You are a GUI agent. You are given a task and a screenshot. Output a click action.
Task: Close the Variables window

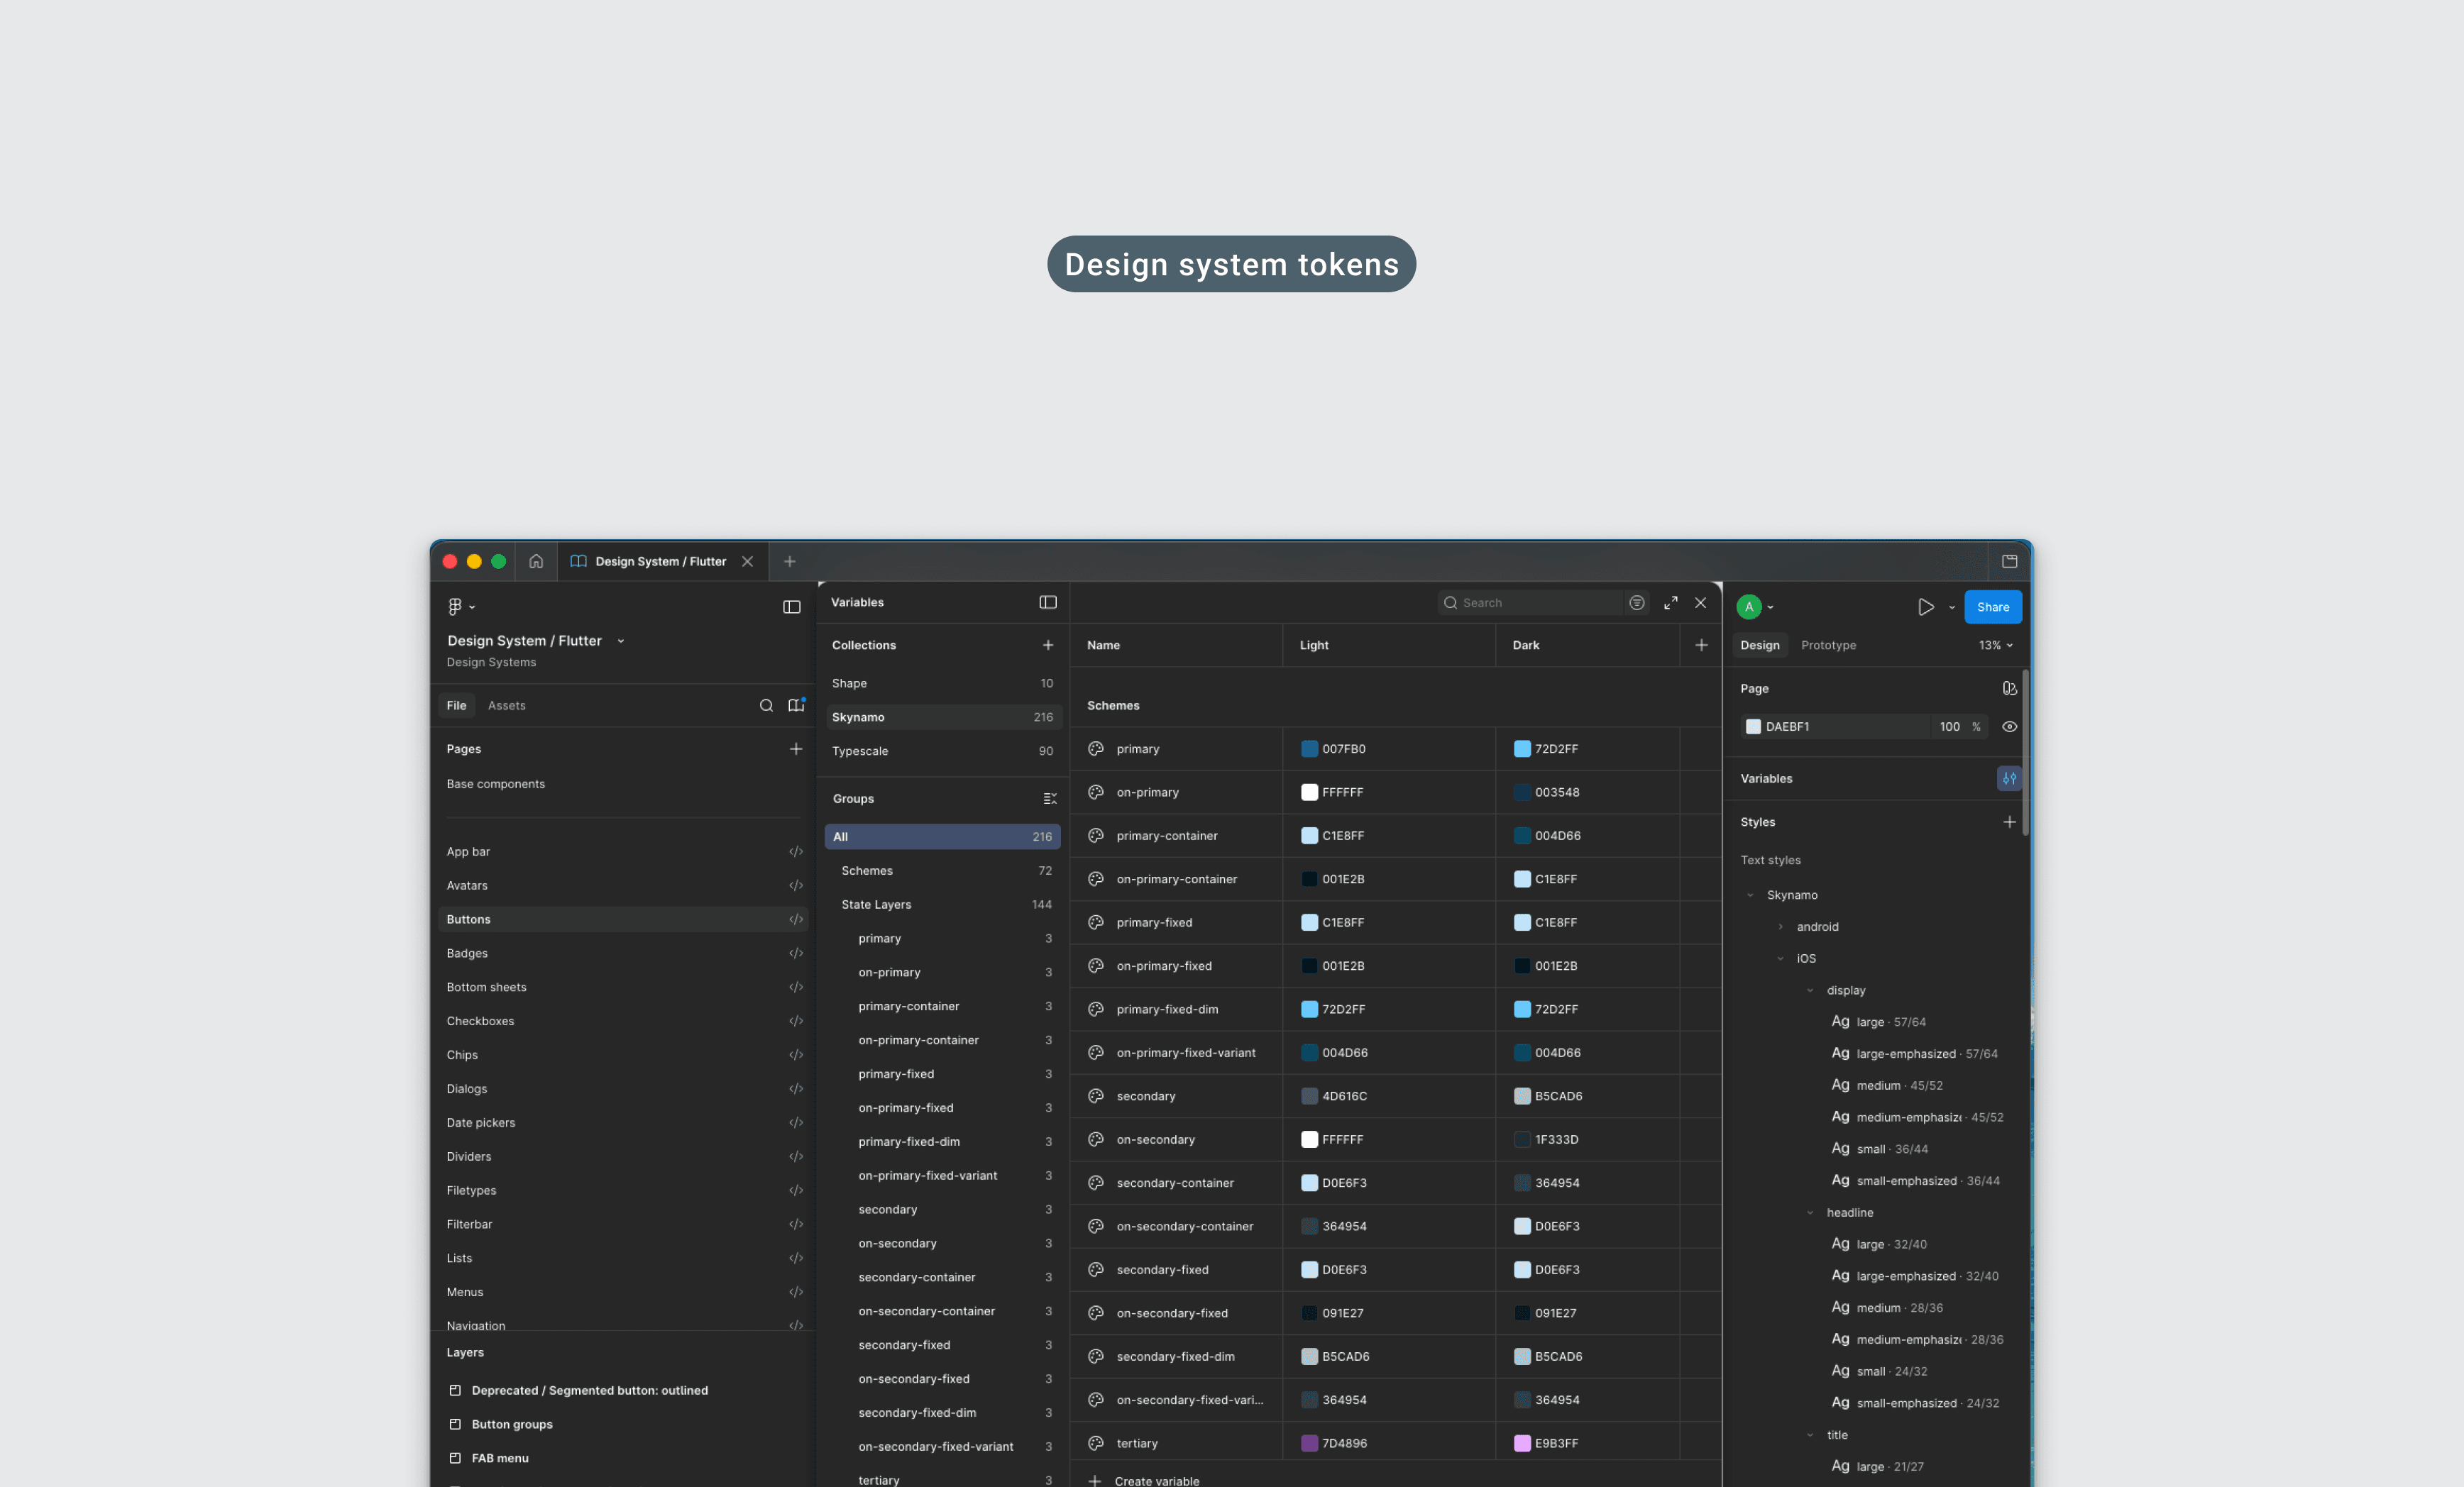[1700, 602]
